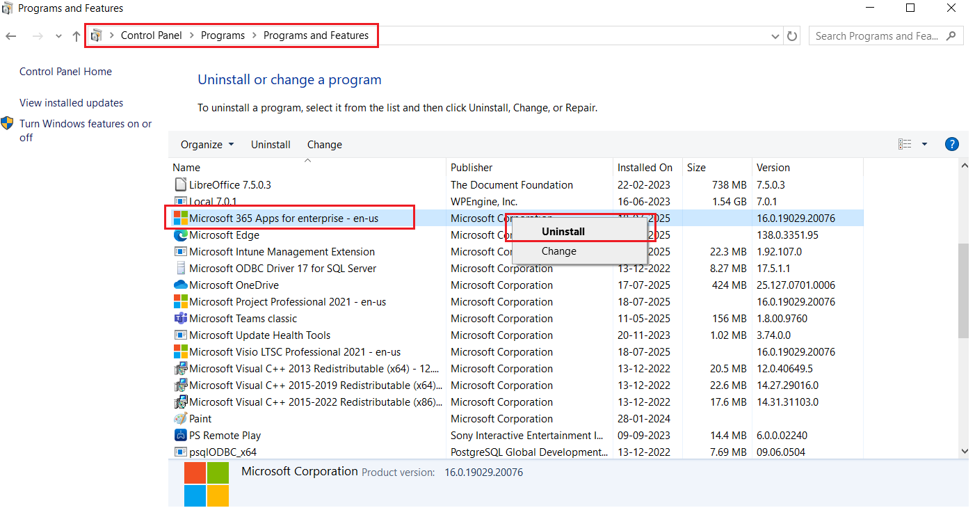
Task: Open View installed updates link
Action: (x=71, y=103)
